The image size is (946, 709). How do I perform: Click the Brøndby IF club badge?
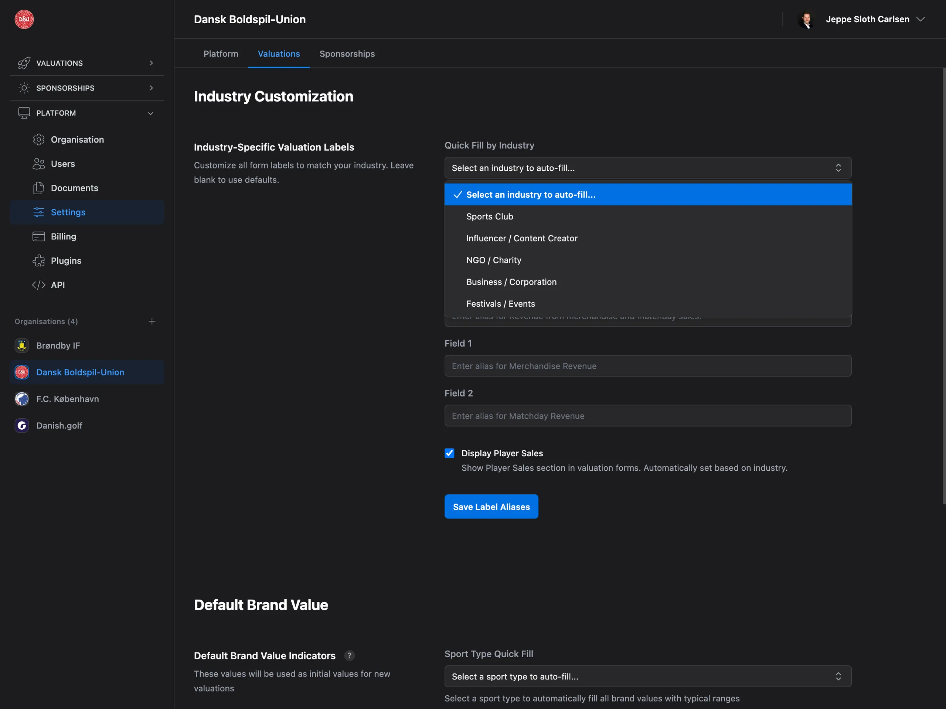point(22,345)
